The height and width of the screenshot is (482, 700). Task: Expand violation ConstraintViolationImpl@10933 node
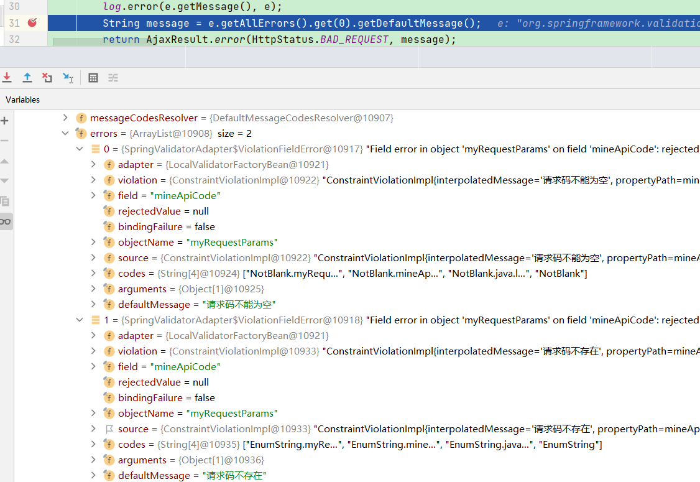(x=93, y=351)
